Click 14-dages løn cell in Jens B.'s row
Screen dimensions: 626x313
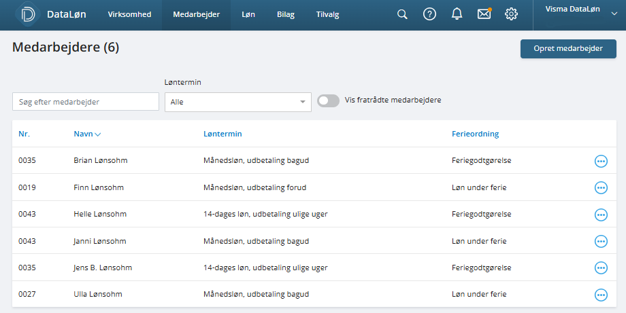[265, 268]
